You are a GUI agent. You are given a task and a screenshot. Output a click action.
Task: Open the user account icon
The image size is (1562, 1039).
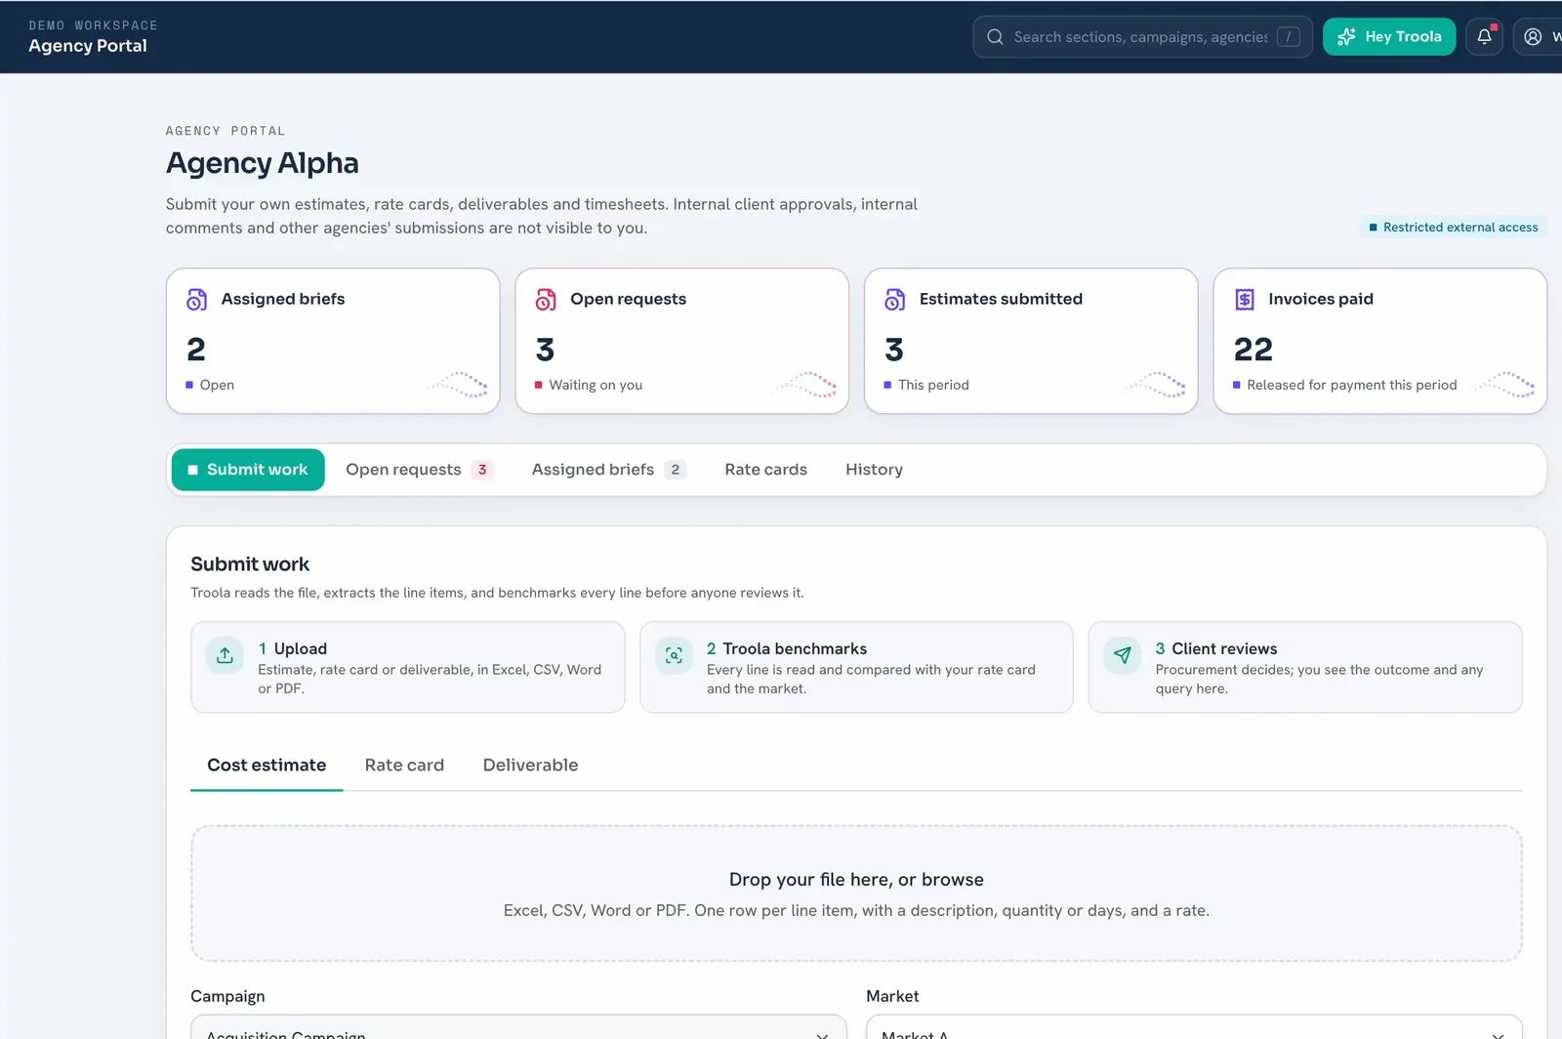click(x=1533, y=37)
